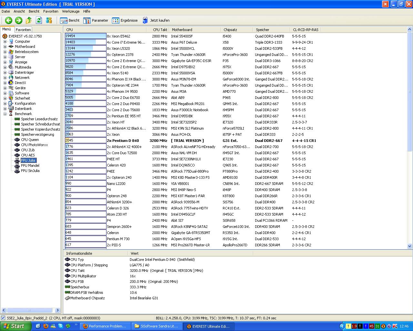The image size is (413, 331).
Task: Click the 14403 score bar for Core i7 Extreme
Action: point(86,42)
